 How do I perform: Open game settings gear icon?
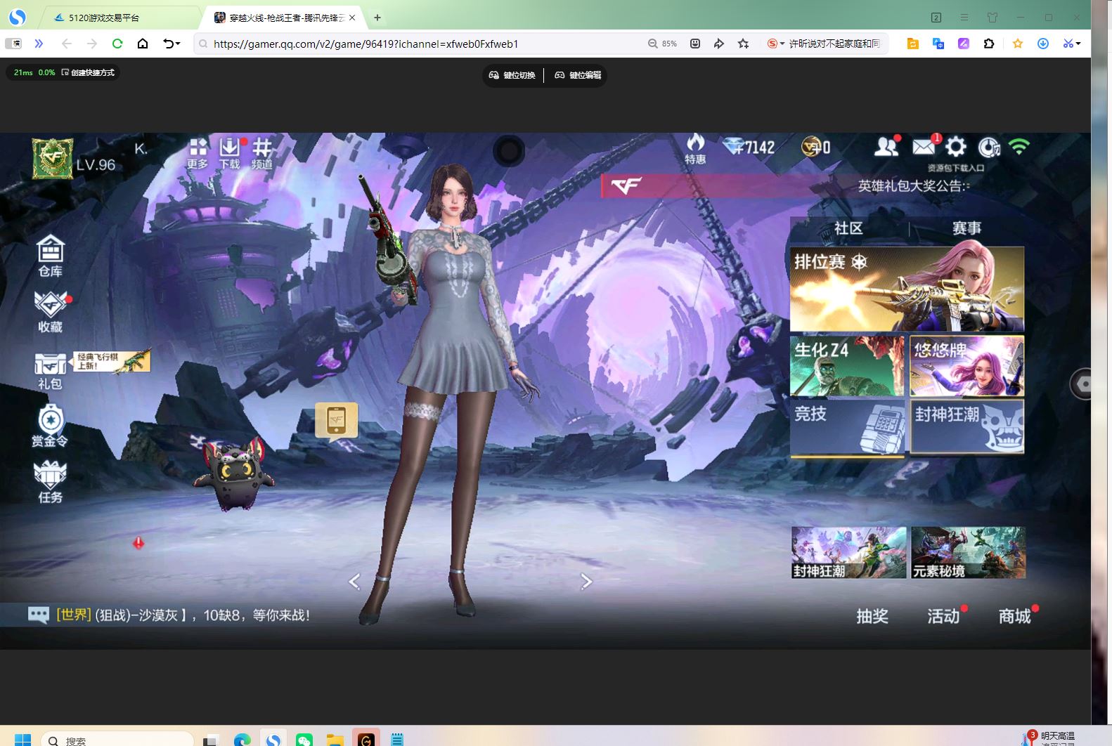pyautogui.click(x=956, y=147)
